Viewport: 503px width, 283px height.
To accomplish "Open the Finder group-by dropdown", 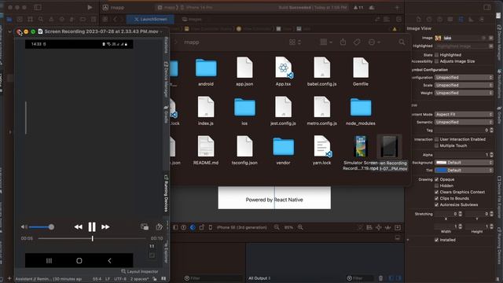I will click(326, 42).
